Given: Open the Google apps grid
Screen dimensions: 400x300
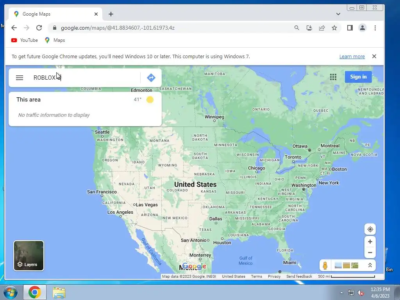Looking at the screenshot, I should click(333, 77).
